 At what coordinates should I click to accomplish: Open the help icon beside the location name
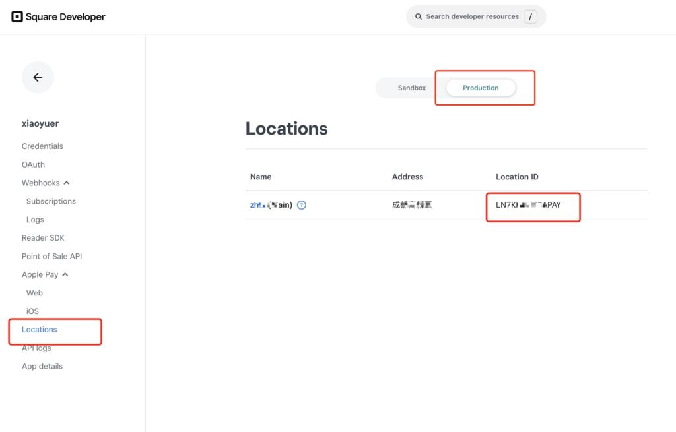point(302,205)
